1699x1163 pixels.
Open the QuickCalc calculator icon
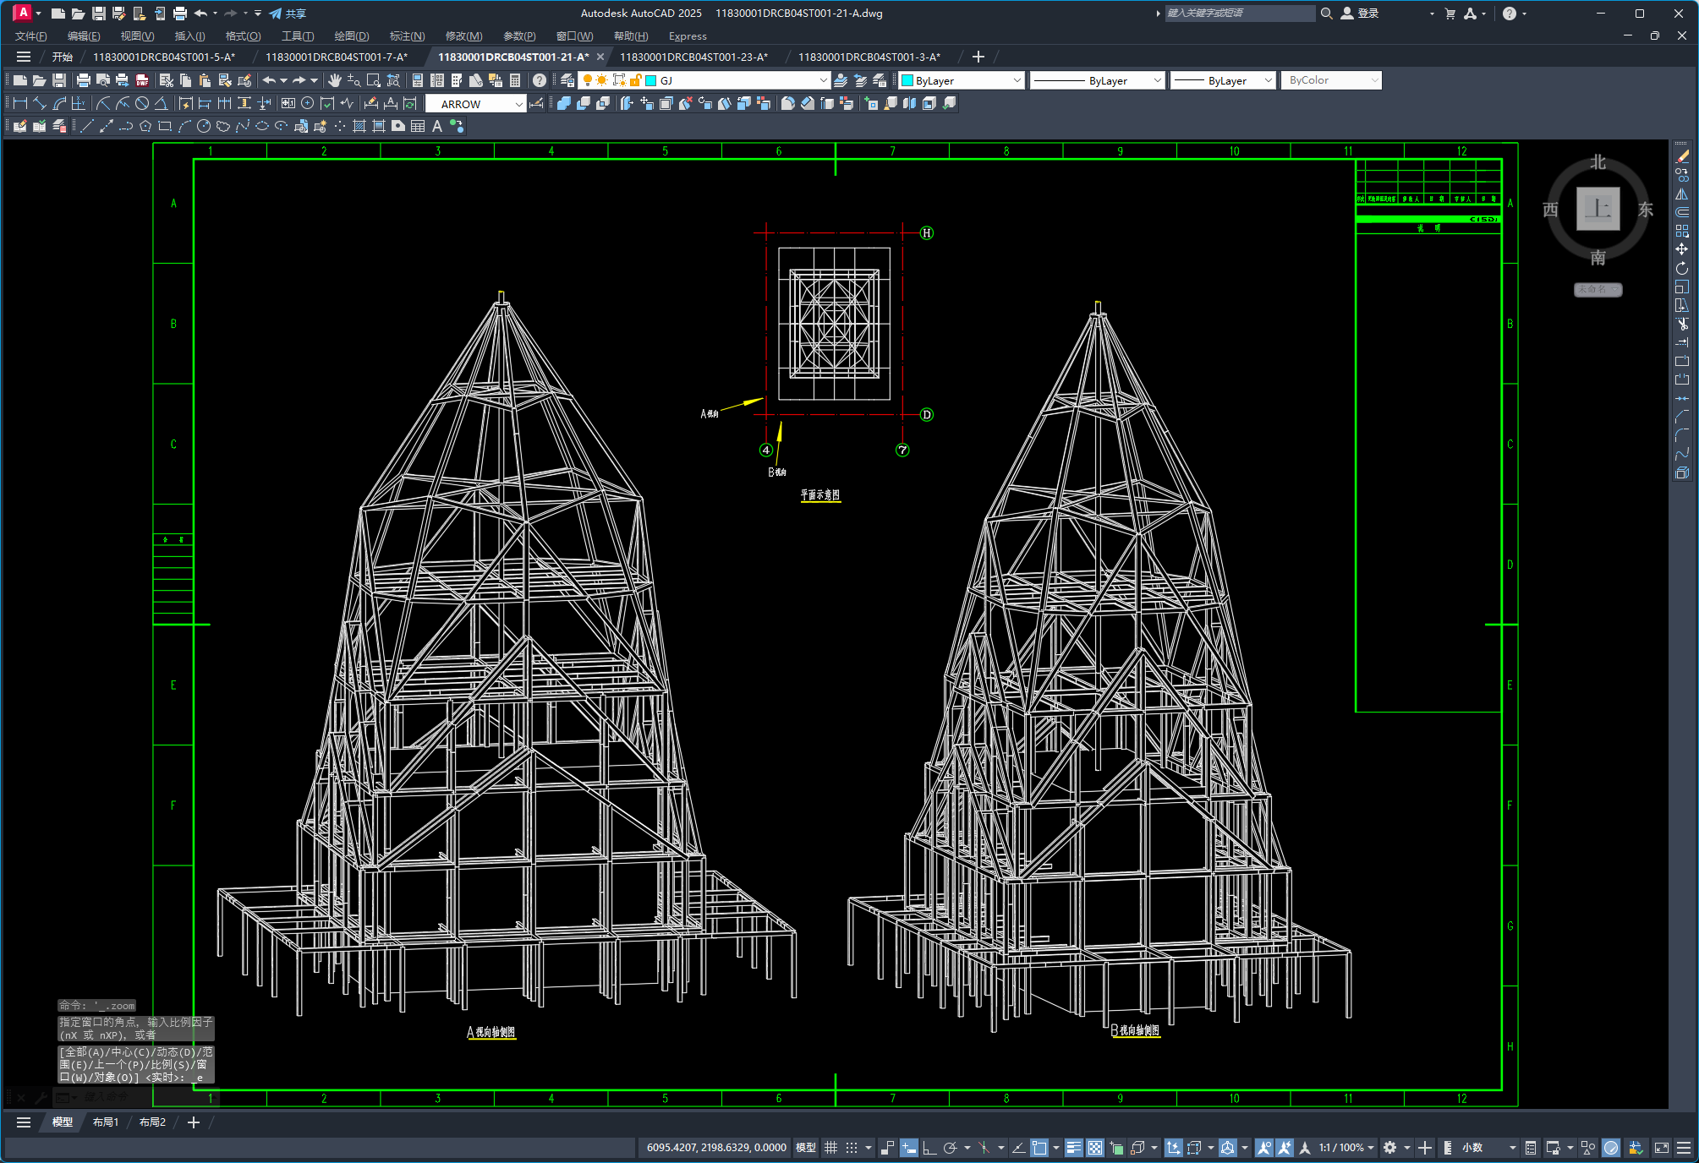coord(515,80)
